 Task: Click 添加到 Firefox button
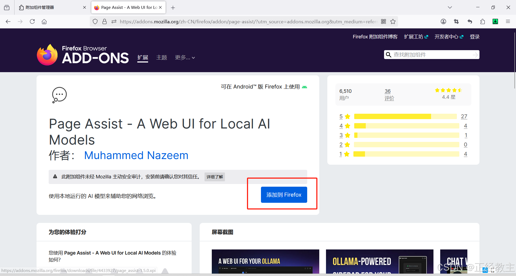(284, 195)
